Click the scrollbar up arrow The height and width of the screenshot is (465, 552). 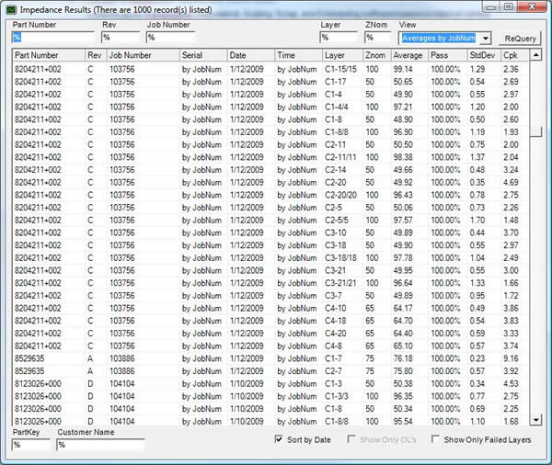(535, 55)
